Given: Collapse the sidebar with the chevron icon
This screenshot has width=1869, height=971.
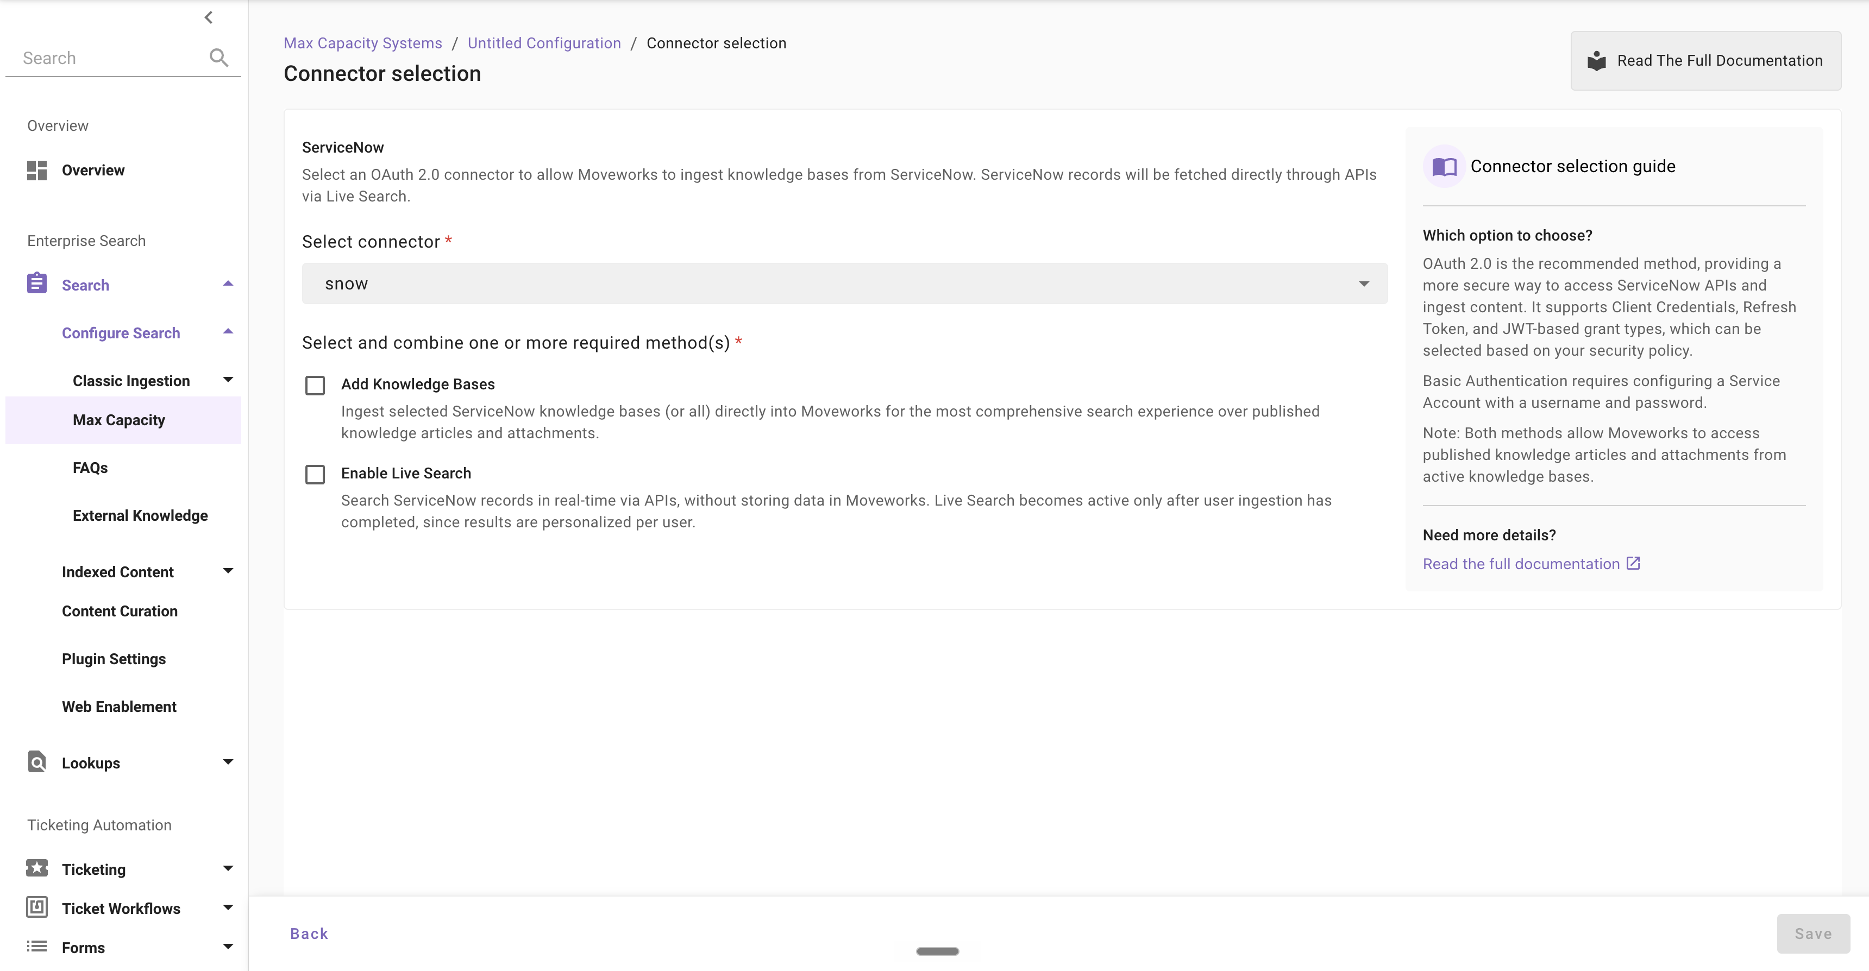Looking at the screenshot, I should (208, 17).
